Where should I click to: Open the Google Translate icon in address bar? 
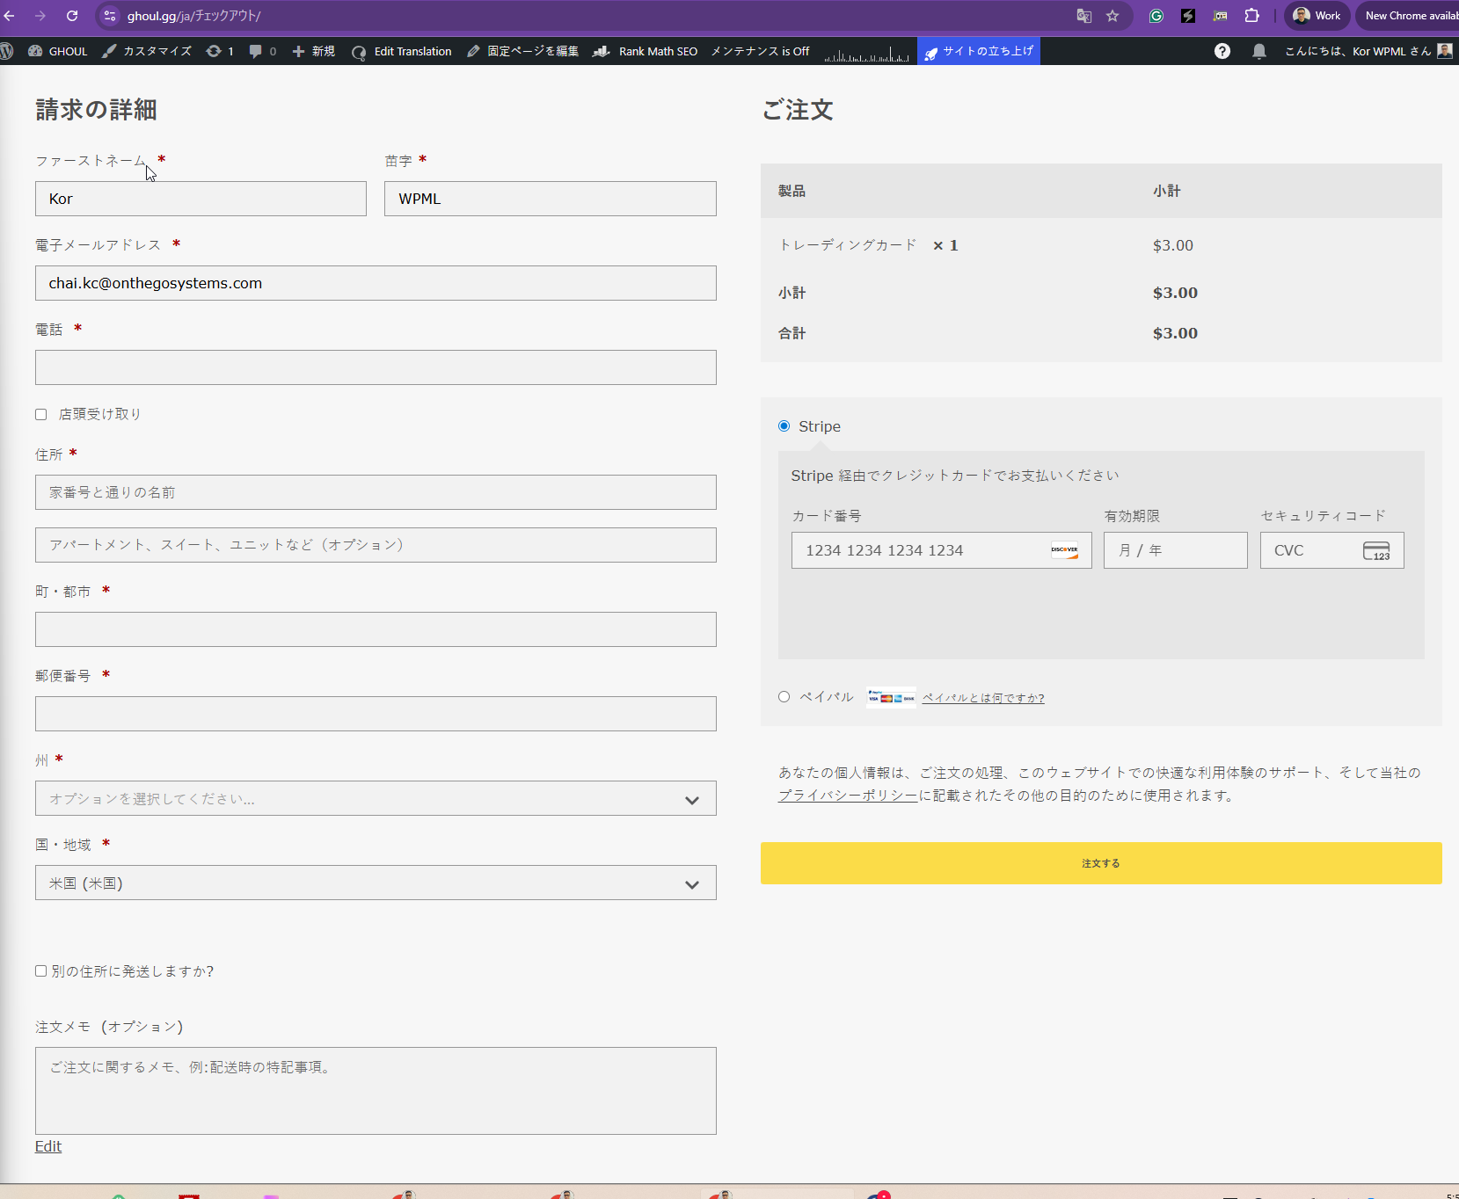tap(1083, 16)
